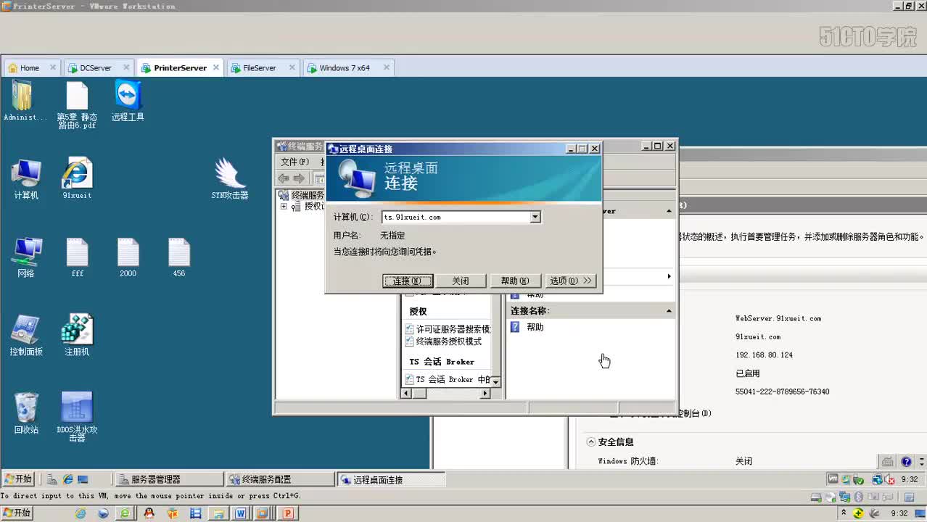
Task: Open the 91xueit Internet Explorer shortcut
Action: 77,179
